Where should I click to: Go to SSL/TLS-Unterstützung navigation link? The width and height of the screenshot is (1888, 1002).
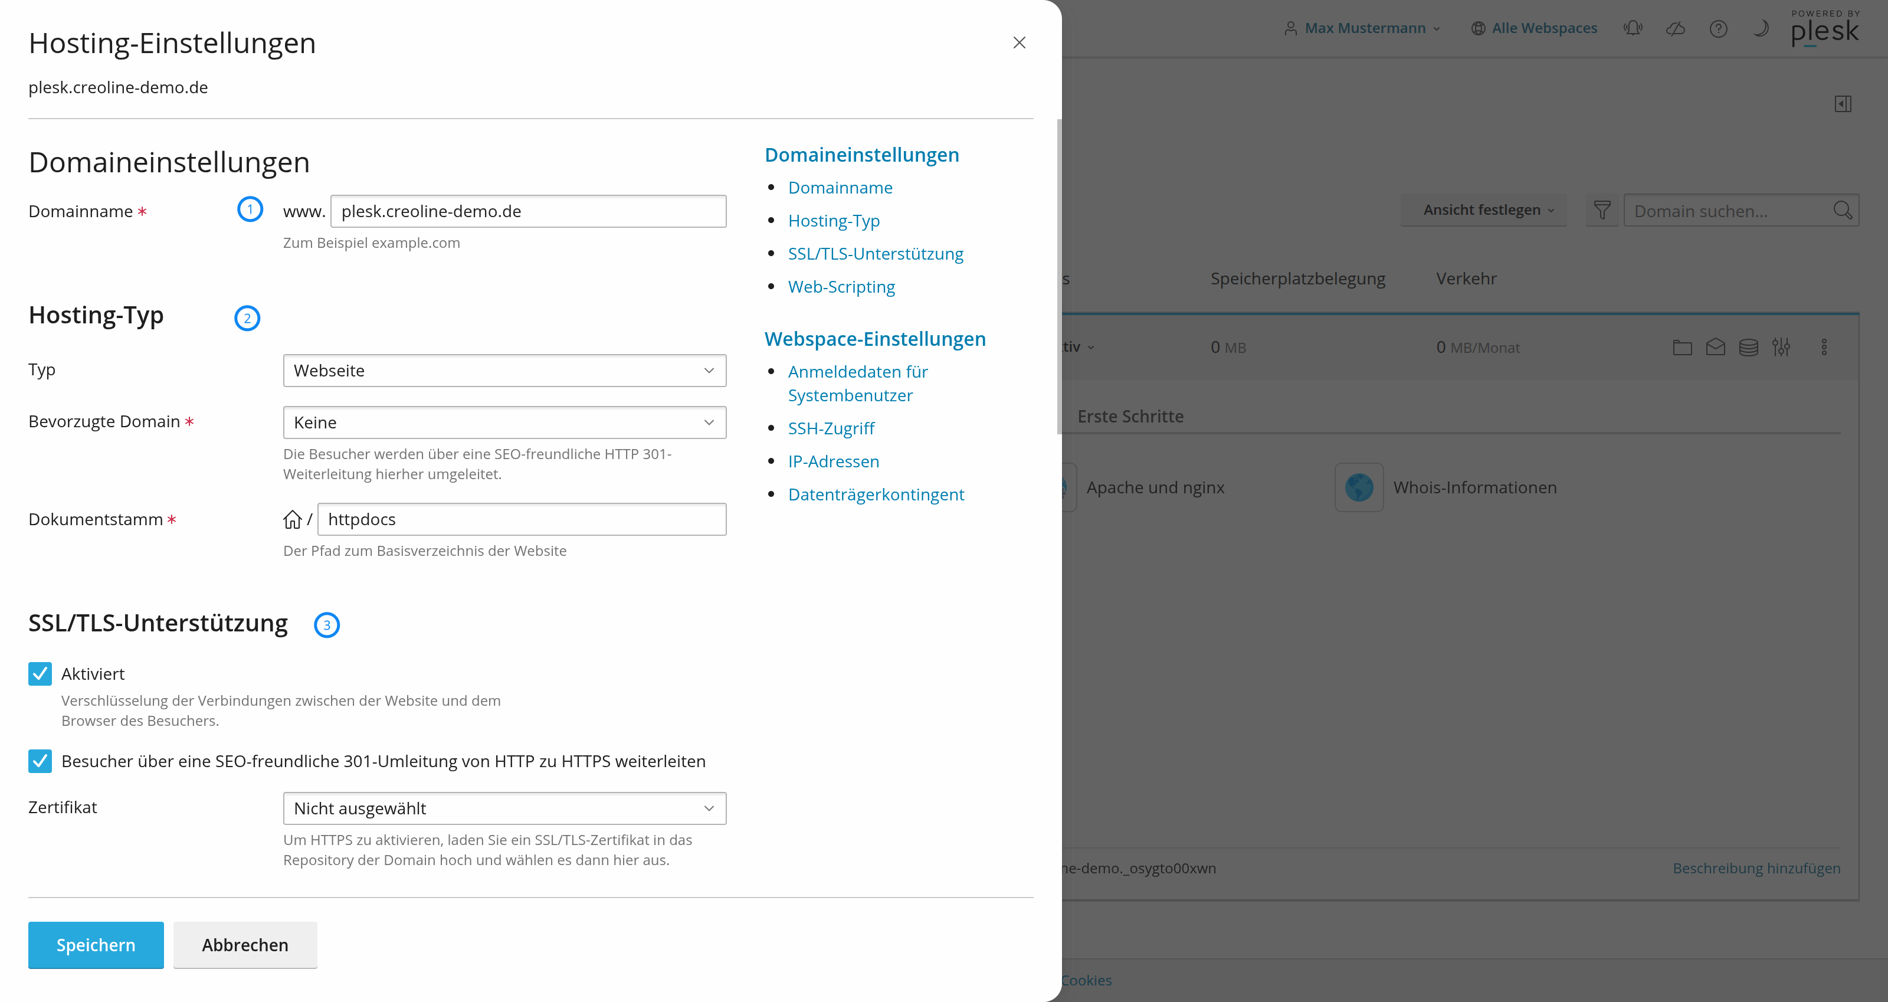coord(875,254)
